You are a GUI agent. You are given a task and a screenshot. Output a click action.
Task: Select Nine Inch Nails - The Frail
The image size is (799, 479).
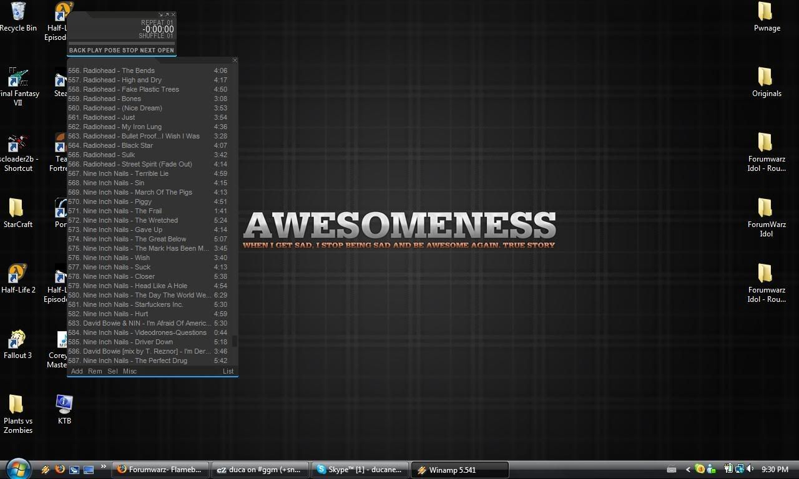(x=148, y=211)
